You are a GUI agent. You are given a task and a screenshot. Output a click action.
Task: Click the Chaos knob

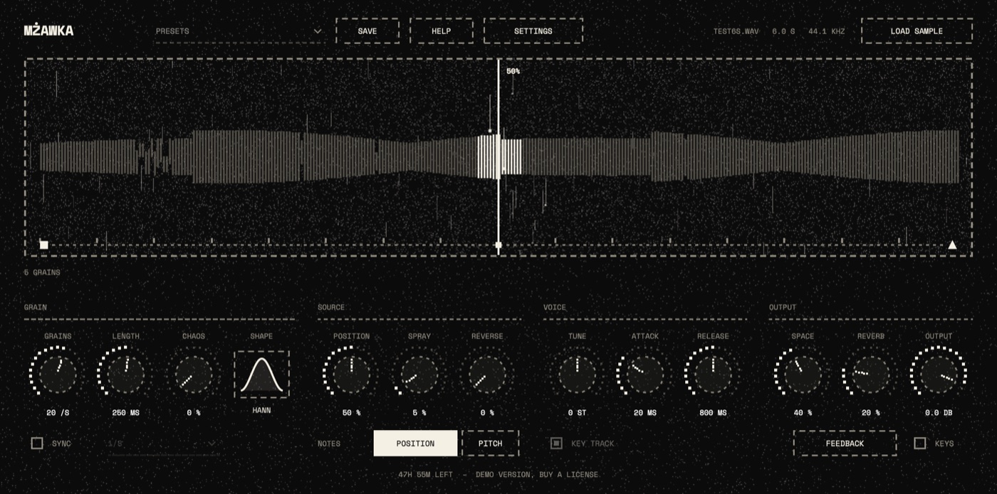(x=194, y=374)
